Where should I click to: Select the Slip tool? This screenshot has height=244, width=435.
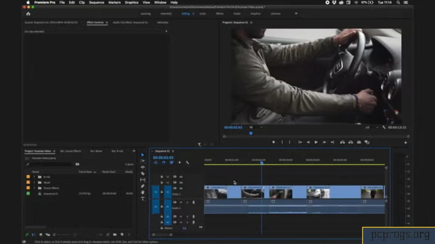[143, 180]
